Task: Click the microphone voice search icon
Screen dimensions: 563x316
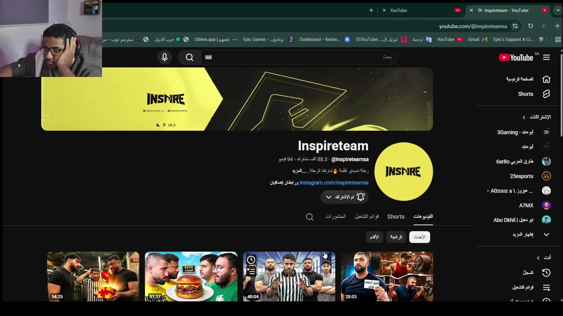Action: tap(165, 57)
